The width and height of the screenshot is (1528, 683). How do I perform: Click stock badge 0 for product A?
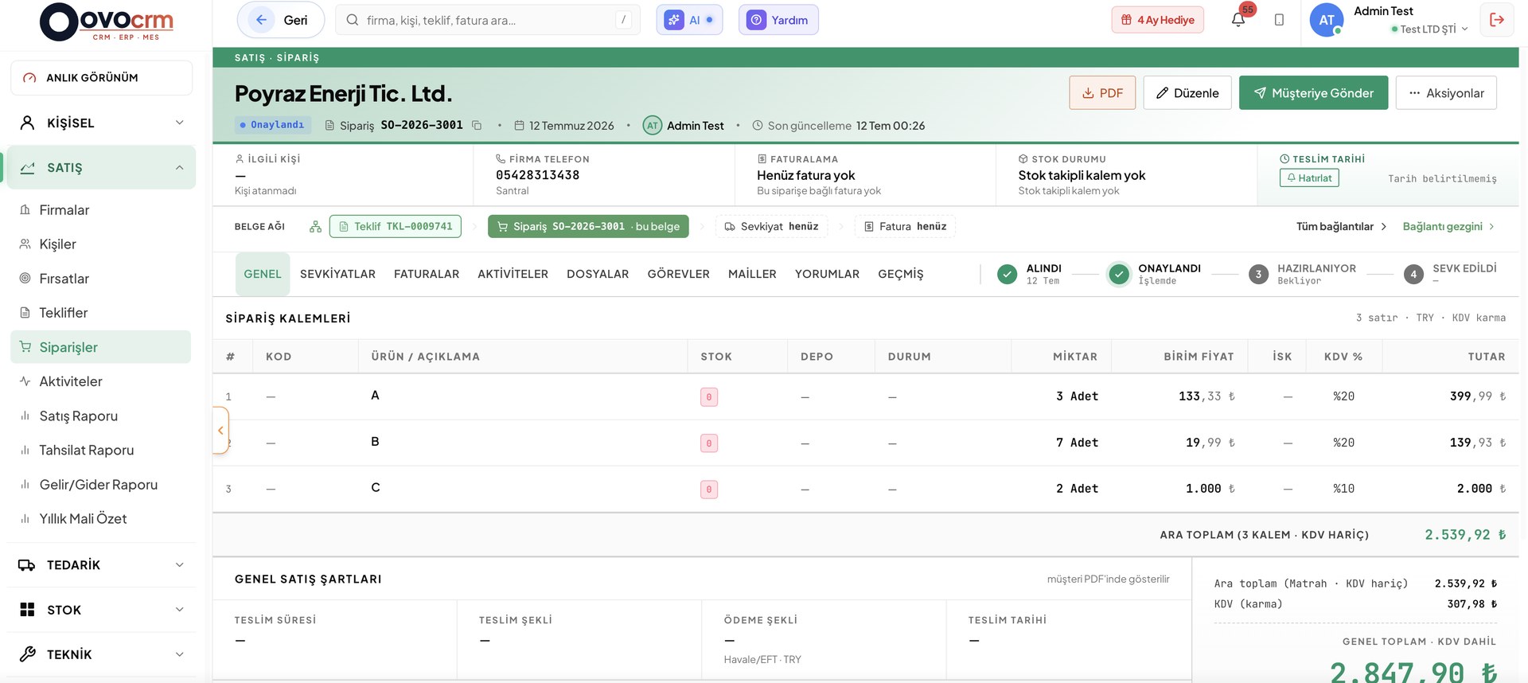pyautogui.click(x=709, y=396)
